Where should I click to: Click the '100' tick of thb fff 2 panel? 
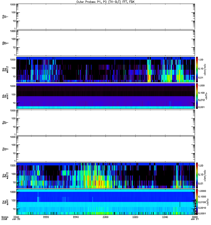[x=14, y=39]
